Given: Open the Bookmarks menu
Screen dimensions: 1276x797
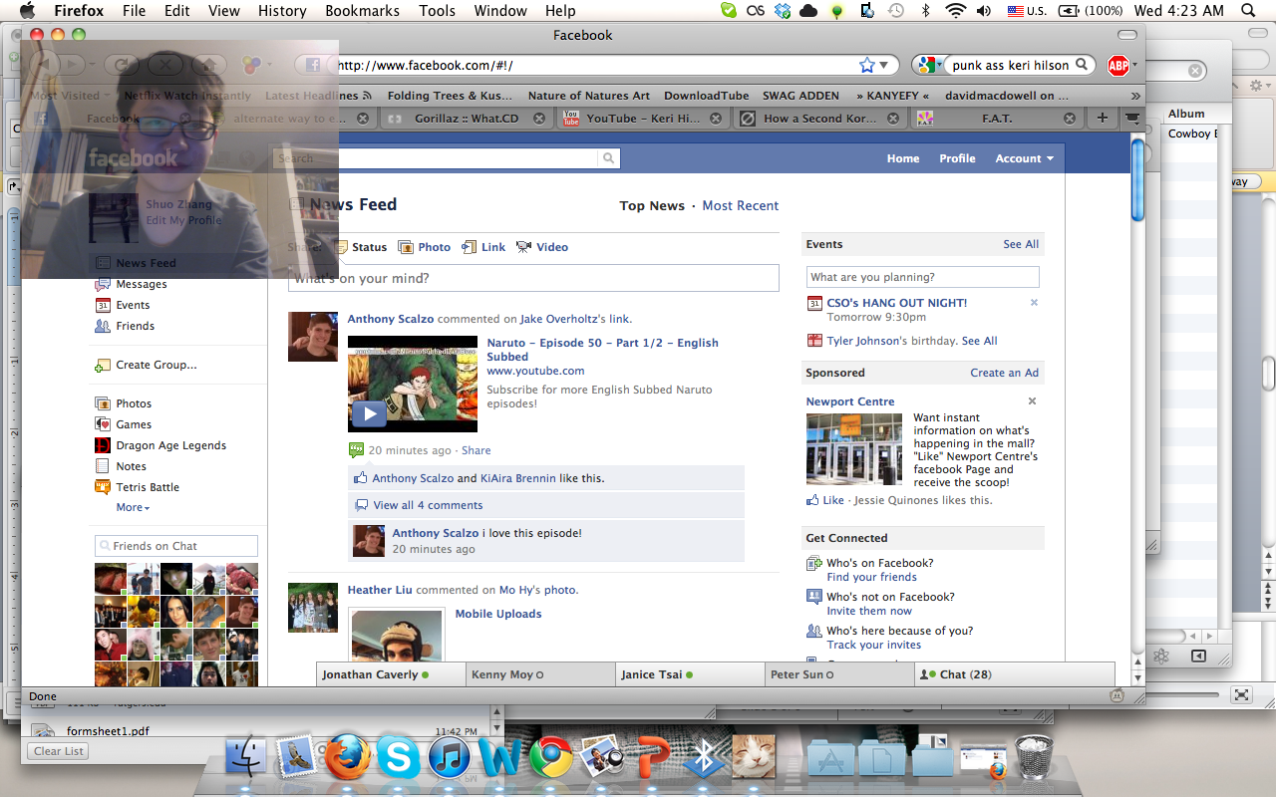Looking at the screenshot, I should pyautogui.click(x=362, y=11).
